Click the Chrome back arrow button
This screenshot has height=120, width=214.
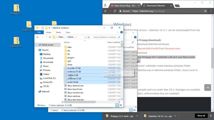click(106, 11)
